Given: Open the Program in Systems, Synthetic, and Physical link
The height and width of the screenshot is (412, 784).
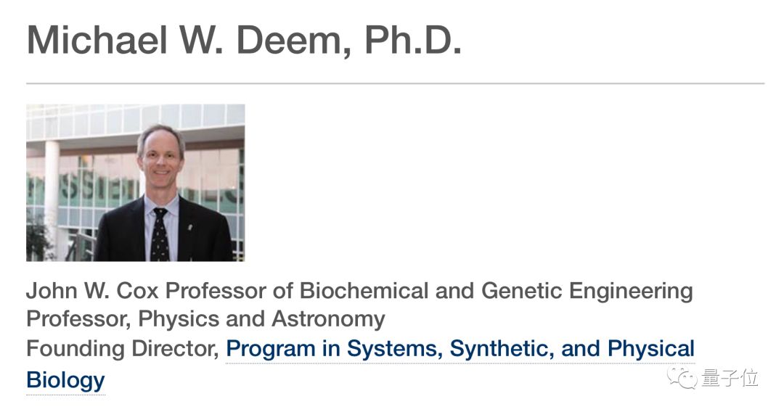Looking at the screenshot, I should [460, 349].
